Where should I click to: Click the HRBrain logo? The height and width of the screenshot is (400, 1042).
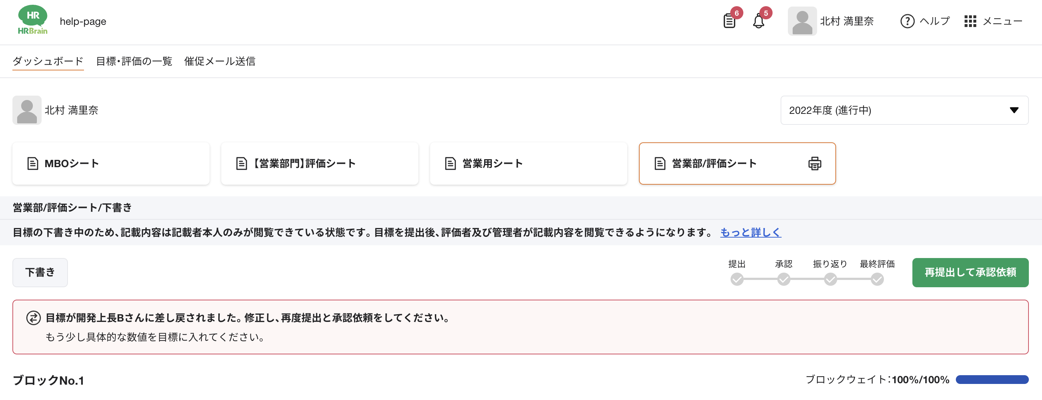(33, 20)
